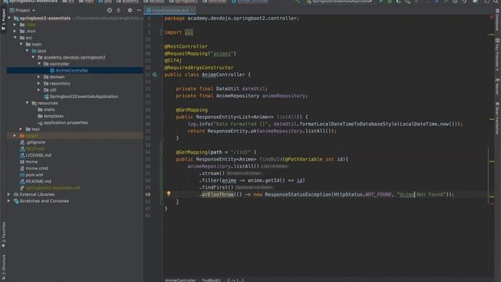Click the green Run icon in the top toolbar
501x282 pixels.
tap(381, 2)
